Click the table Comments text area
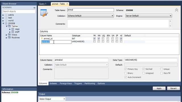Viewport: 182px width, 102px height. (118, 24)
